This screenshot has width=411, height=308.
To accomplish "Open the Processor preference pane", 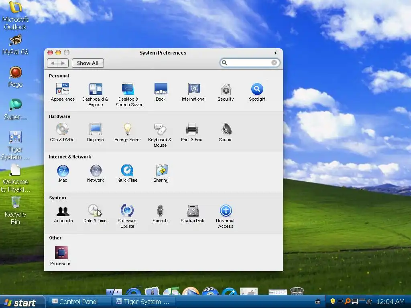I will [60, 256].
